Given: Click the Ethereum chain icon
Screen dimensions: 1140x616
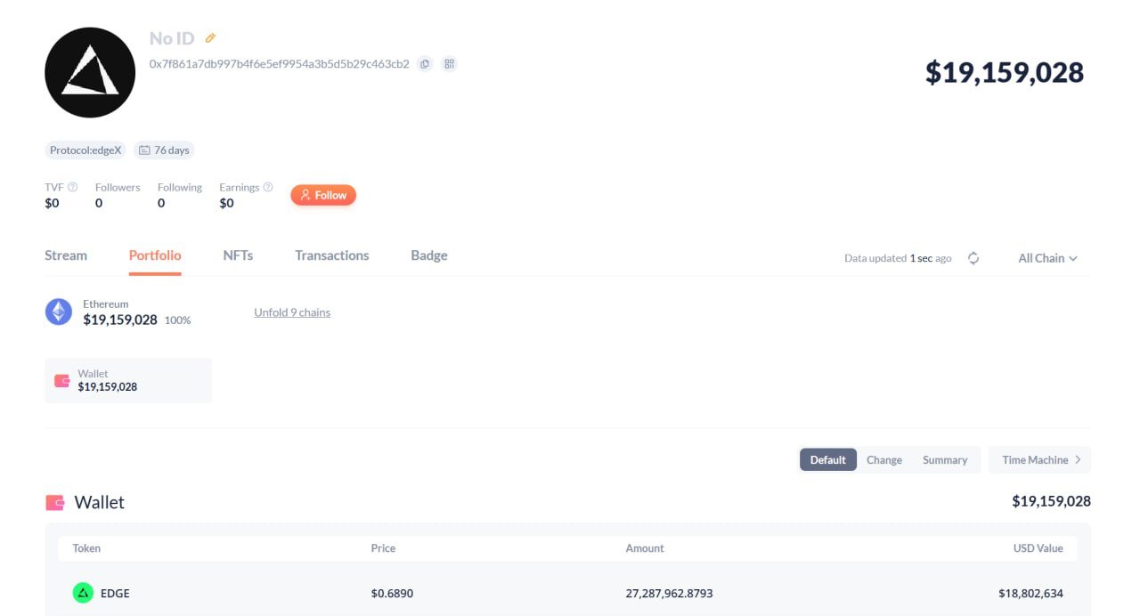Looking at the screenshot, I should (x=59, y=312).
